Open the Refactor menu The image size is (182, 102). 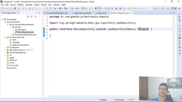tap(20, 5)
